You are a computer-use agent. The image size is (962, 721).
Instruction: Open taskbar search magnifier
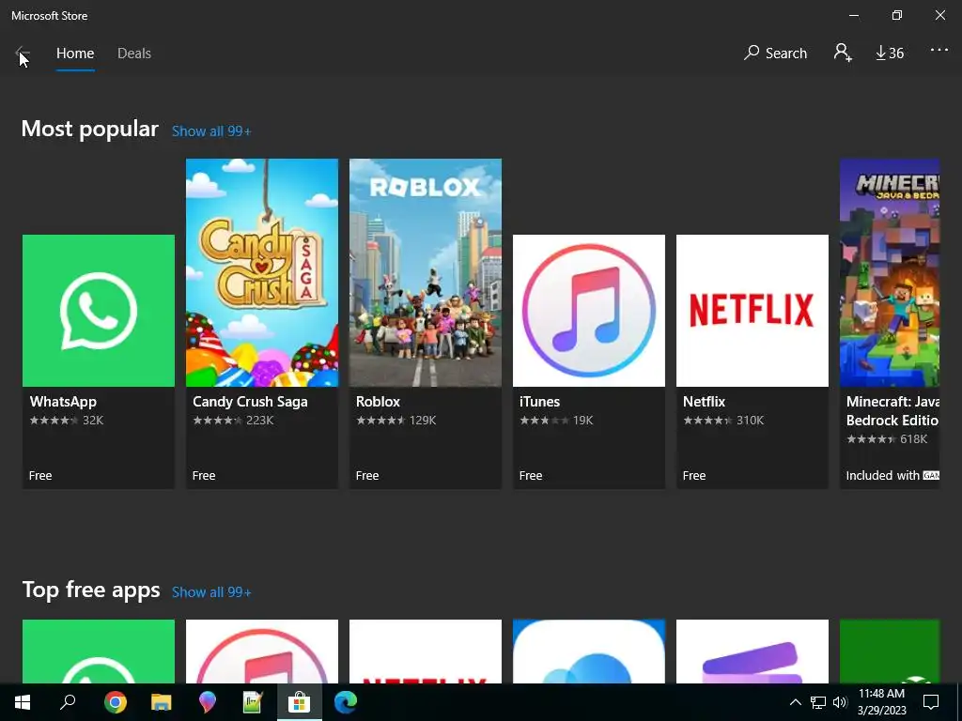68,702
